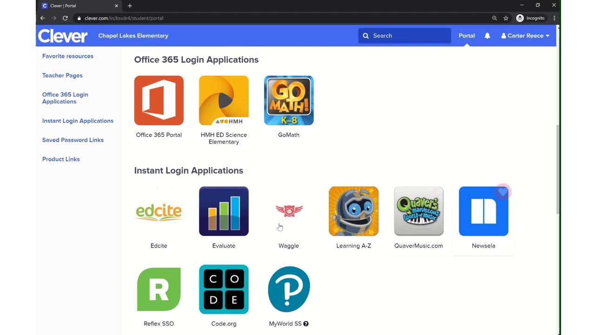Screen dimensions: 595x335
Task: Close the Clever | Portal browser tab
Action: click(x=116, y=6)
